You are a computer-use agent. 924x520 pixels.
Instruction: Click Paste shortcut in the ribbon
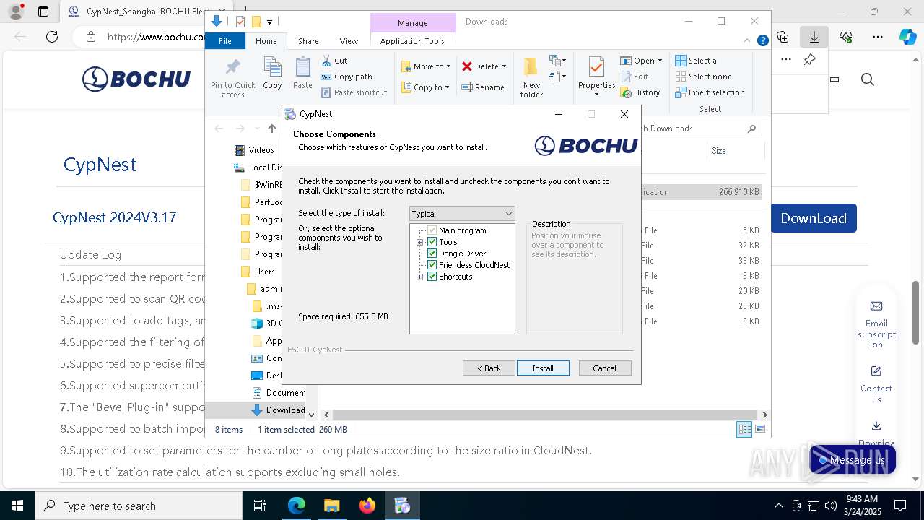[354, 92]
